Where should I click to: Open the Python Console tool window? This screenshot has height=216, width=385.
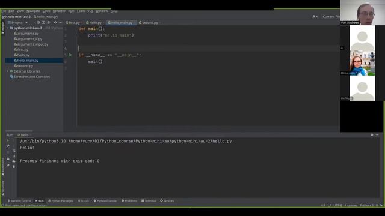tap(105, 201)
